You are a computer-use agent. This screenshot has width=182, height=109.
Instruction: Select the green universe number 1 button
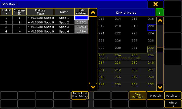click(x=160, y=12)
